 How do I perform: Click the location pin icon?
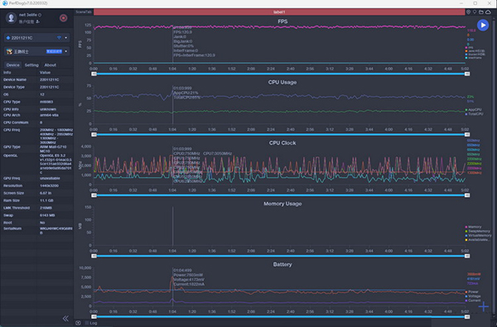468,12
